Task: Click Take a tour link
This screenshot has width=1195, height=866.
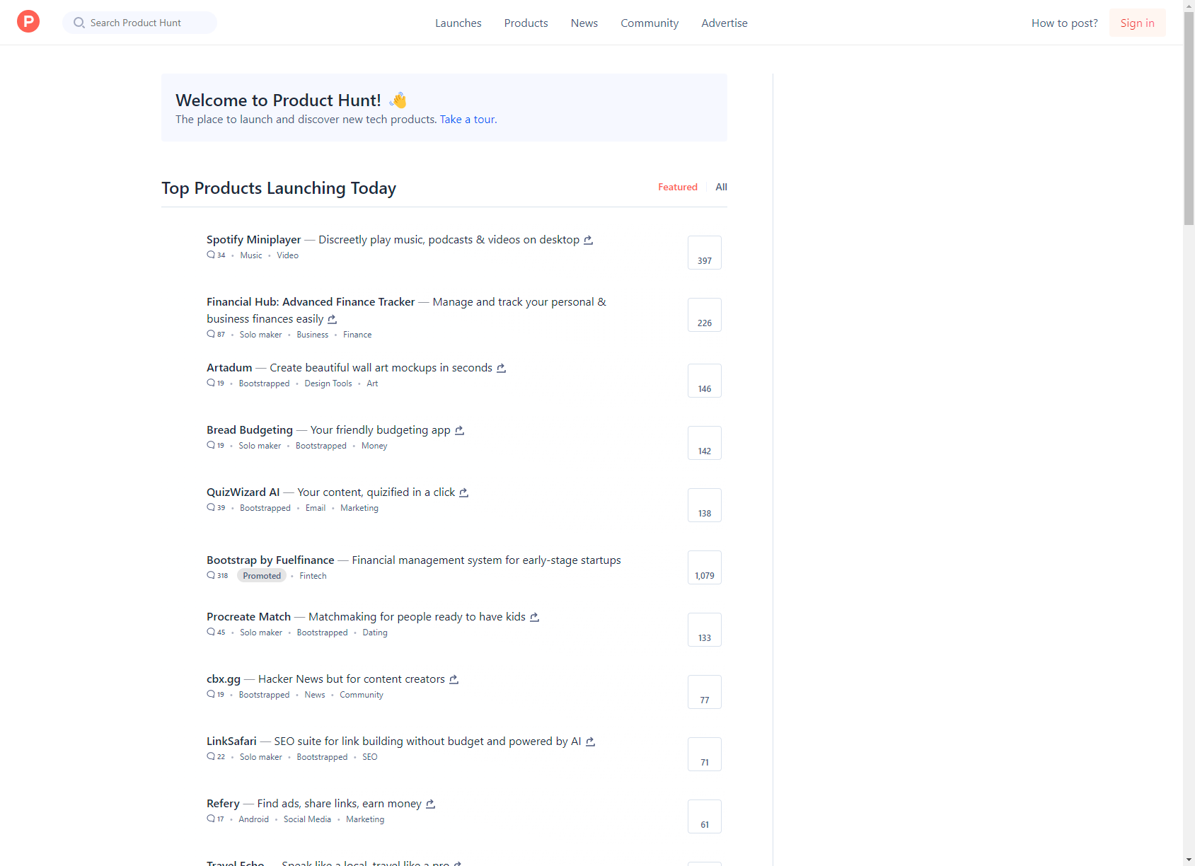Action: (468, 120)
